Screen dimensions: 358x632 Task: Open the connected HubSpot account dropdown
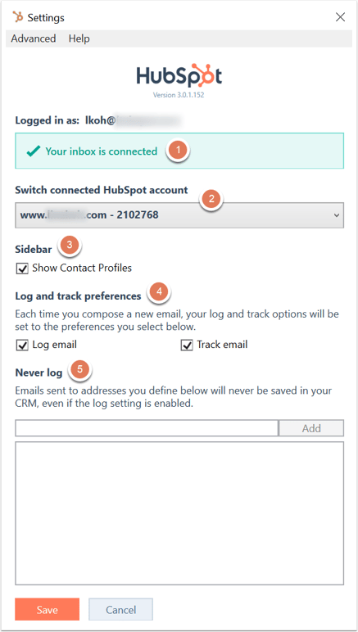pos(179,215)
